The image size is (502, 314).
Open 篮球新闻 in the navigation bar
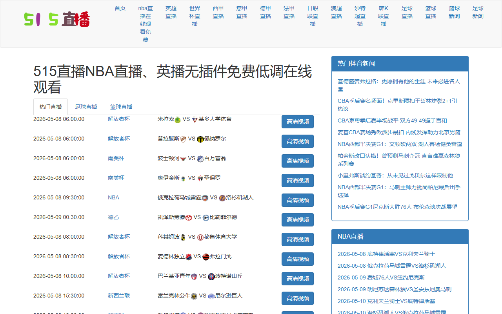coord(454,12)
